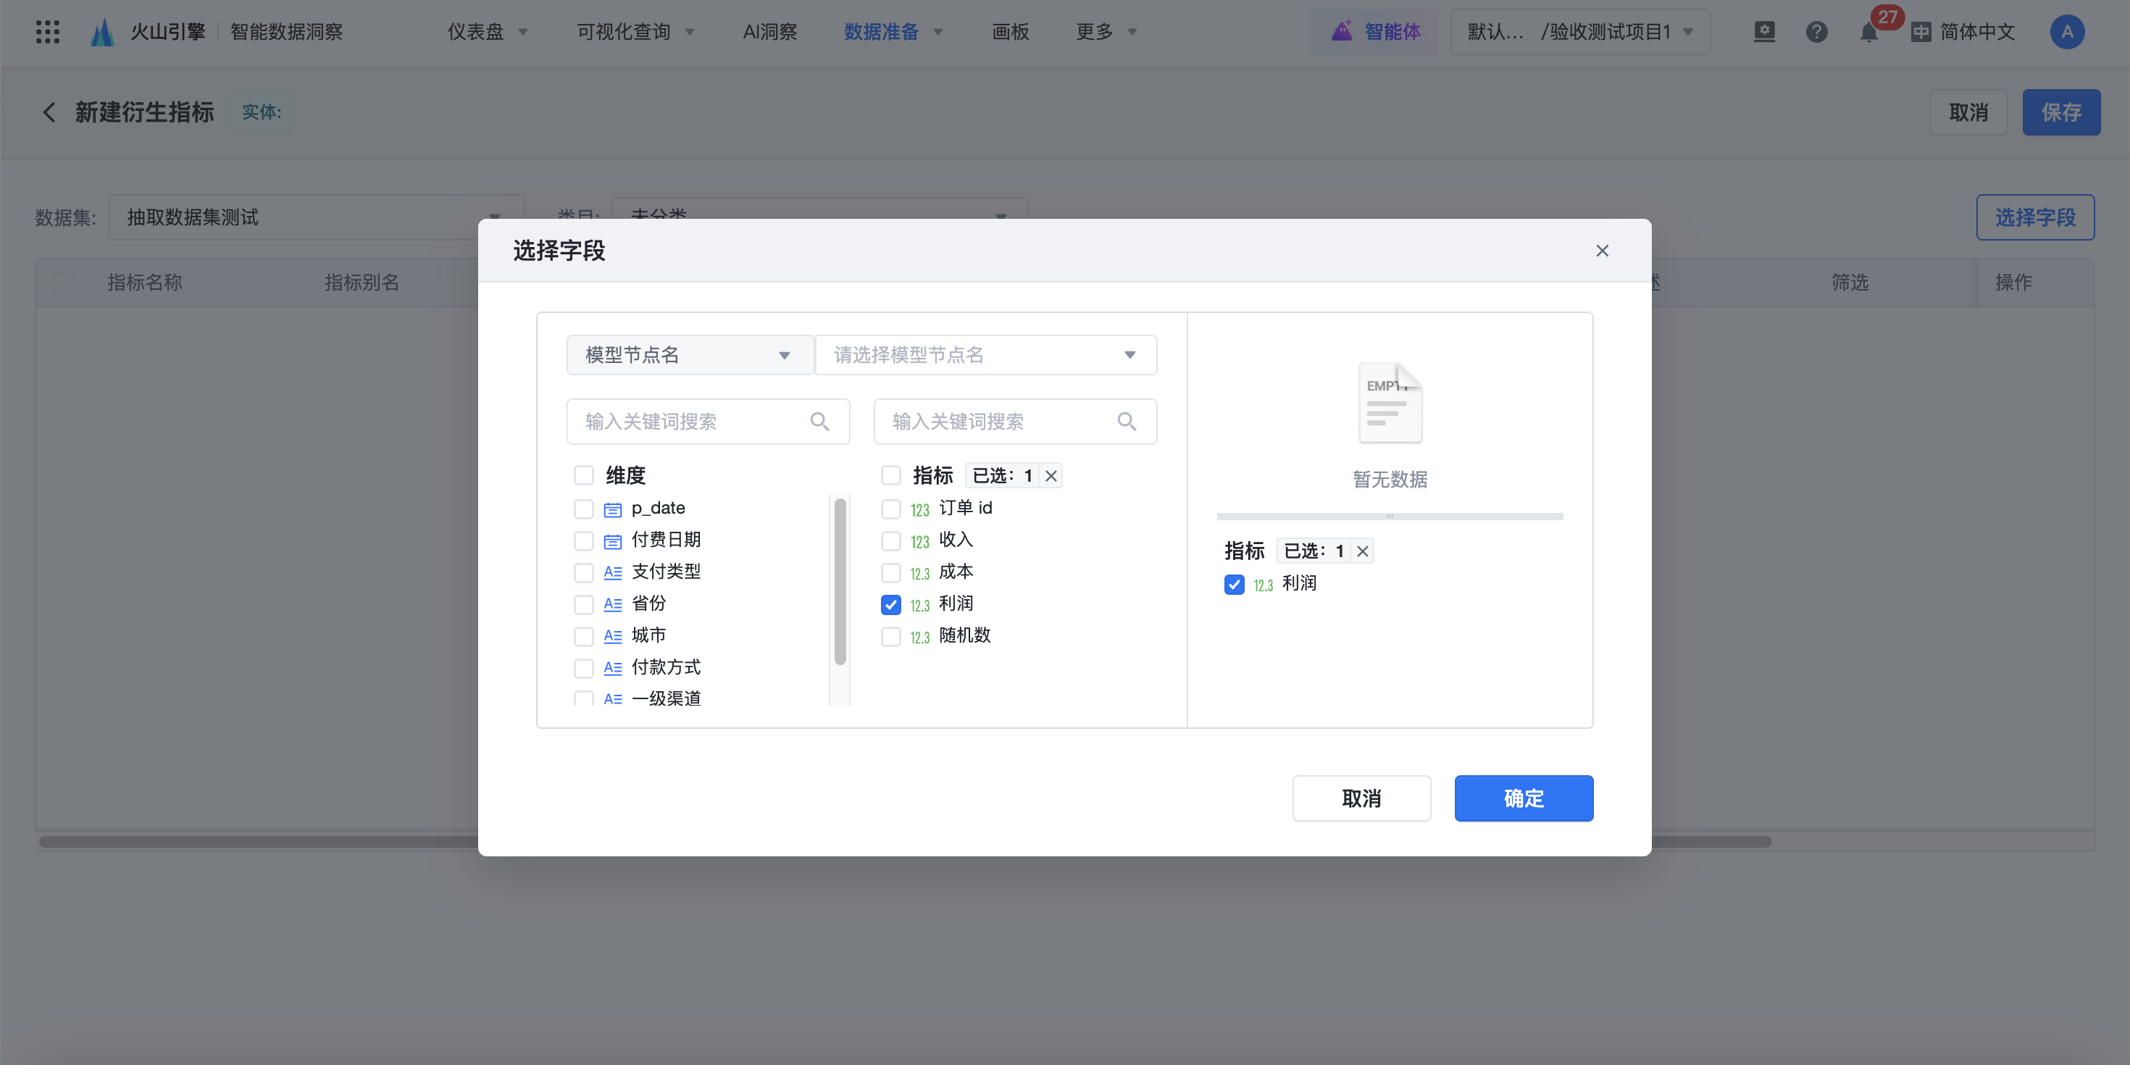Clear selected metrics in right panel
2130x1065 pixels.
click(1363, 551)
